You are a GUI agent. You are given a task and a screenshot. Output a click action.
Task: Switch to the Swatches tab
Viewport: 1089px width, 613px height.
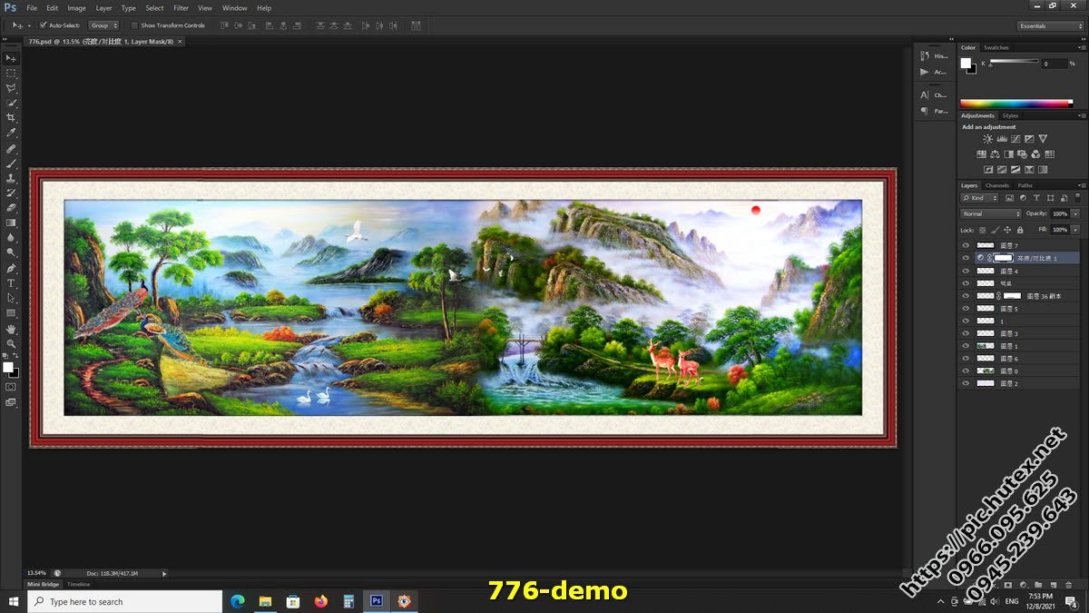click(x=996, y=47)
